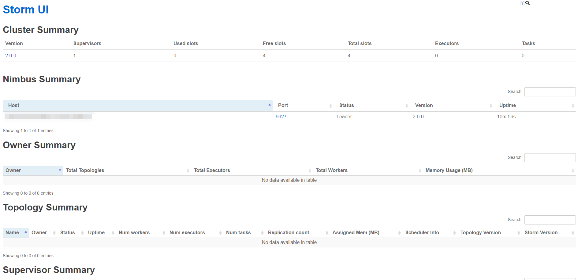The image size is (578, 280).
Task: Open the Storm UI home link
Action: 26,10
